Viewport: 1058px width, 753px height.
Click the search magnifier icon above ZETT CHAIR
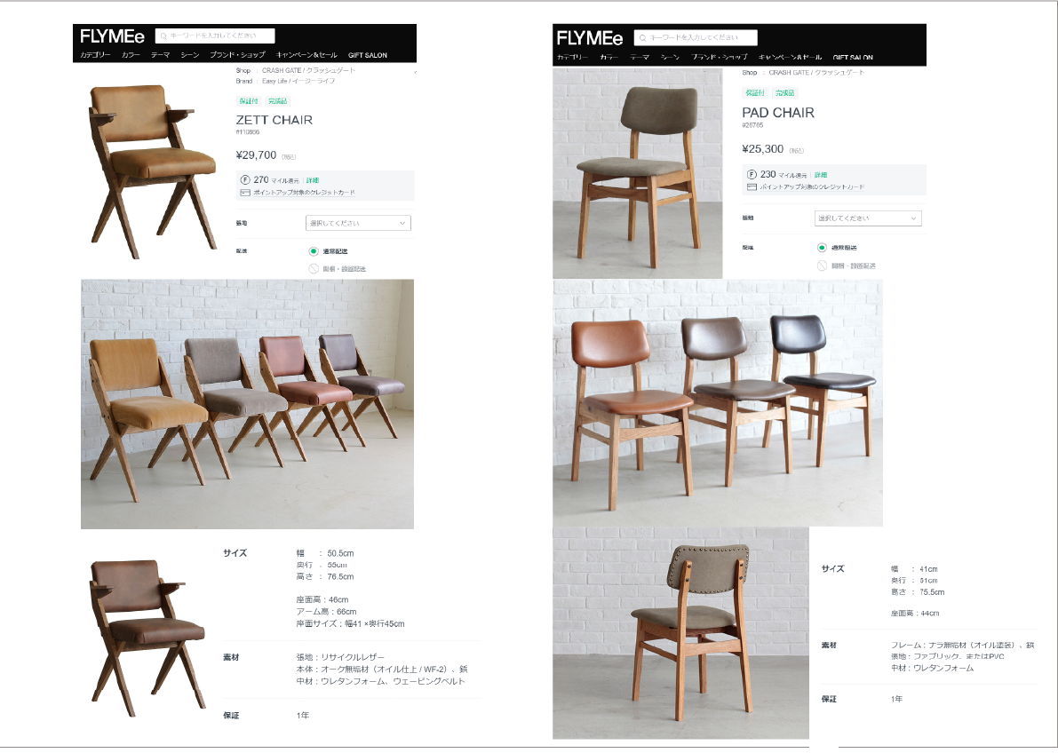coord(163,36)
